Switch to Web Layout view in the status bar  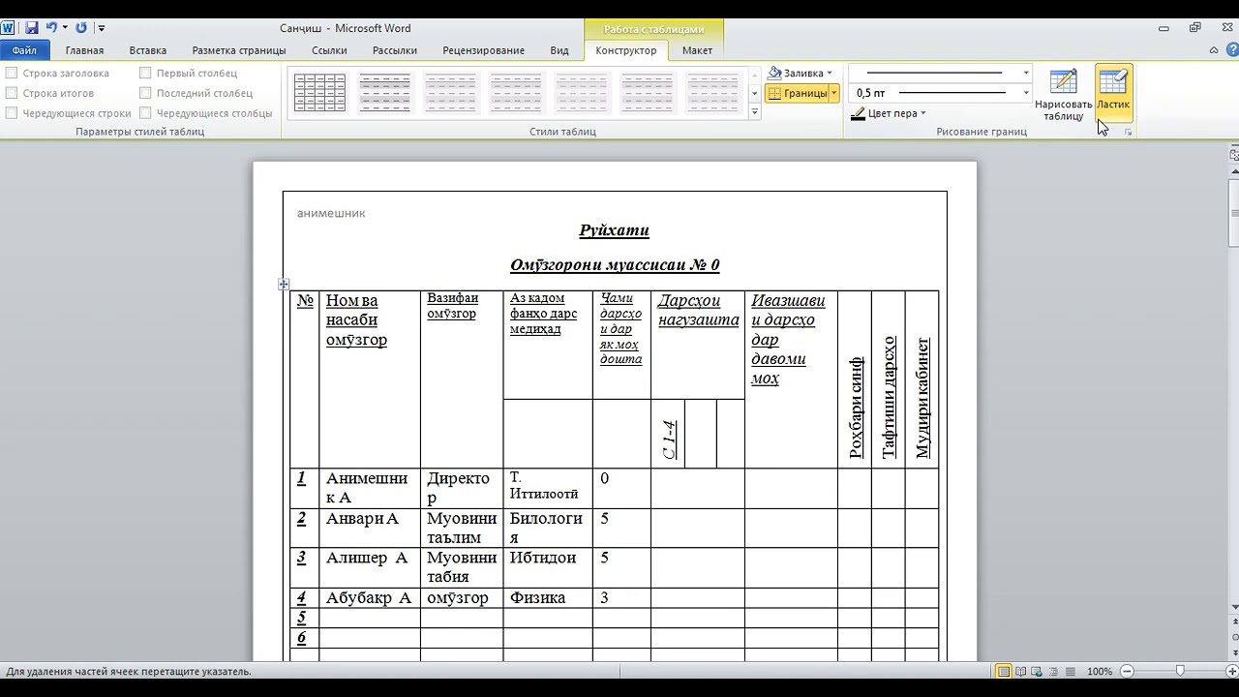(1037, 671)
